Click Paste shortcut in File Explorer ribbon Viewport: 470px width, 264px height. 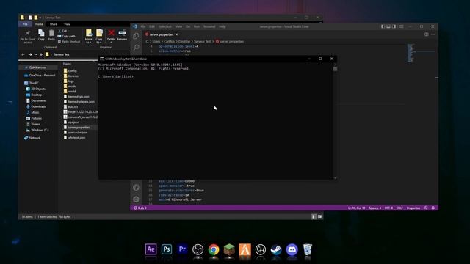pos(69,42)
